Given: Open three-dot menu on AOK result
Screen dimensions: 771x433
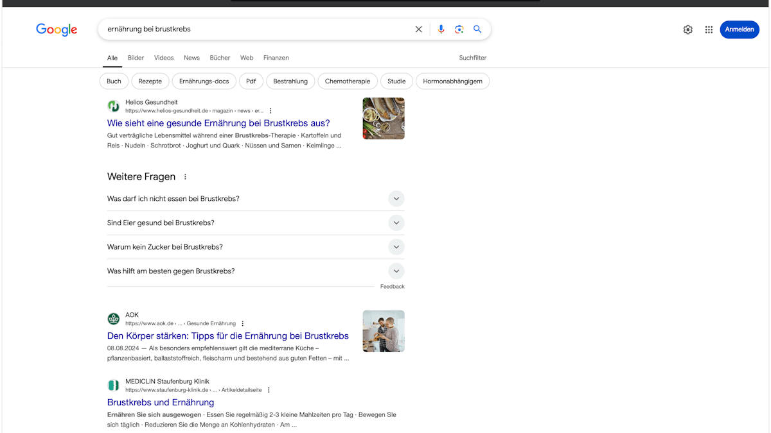Looking at the screenshot, I should click(242, 323).
